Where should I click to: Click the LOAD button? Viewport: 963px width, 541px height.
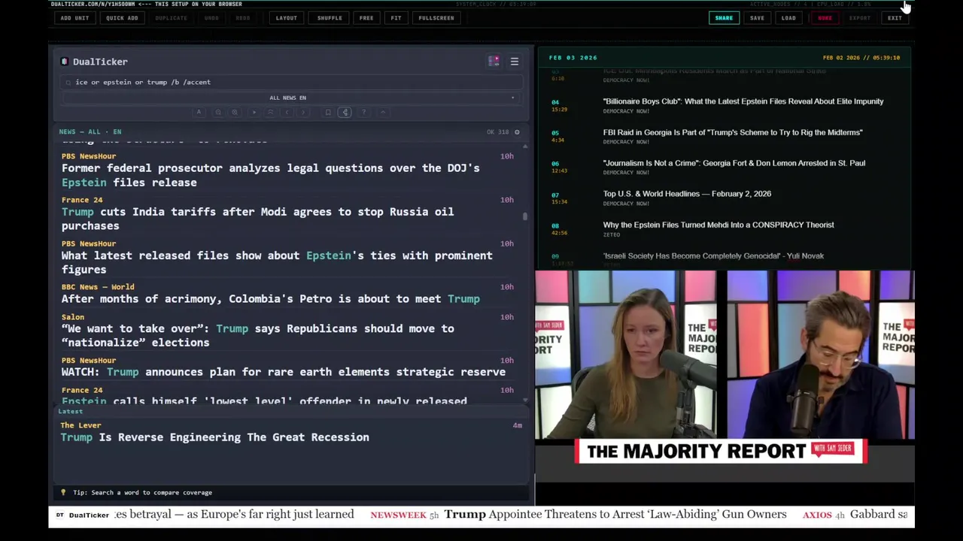pos(788,18)
